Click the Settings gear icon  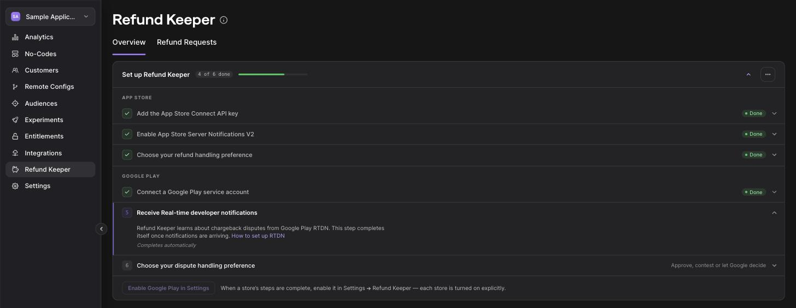click(x=15, y=186)
